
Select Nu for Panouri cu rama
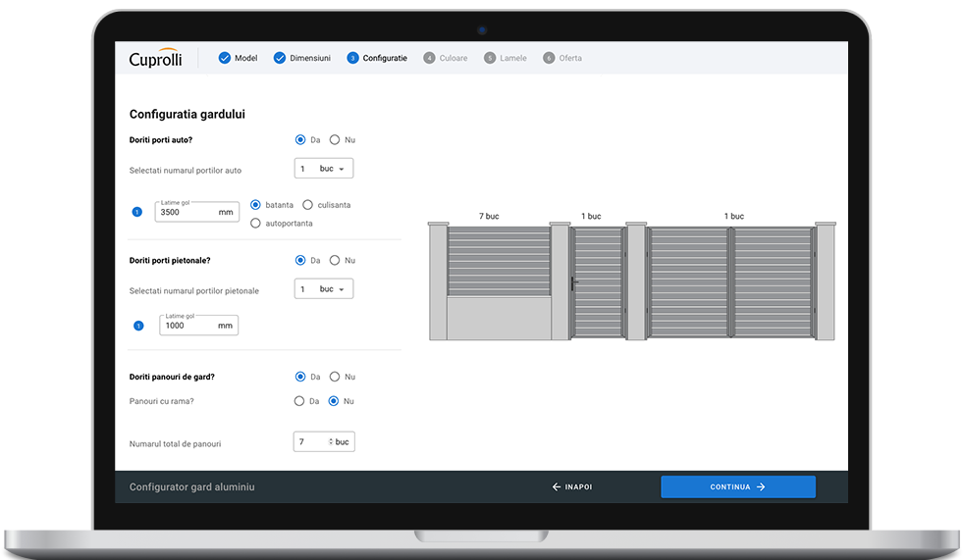(x=334, y=401)
